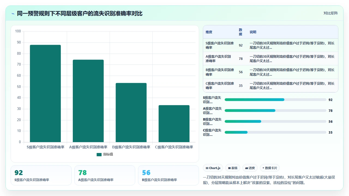Screen dimensions: 349x196
Task: Open the 56 B级客户流失识别准确率 data card
Action: pos(169,175)
